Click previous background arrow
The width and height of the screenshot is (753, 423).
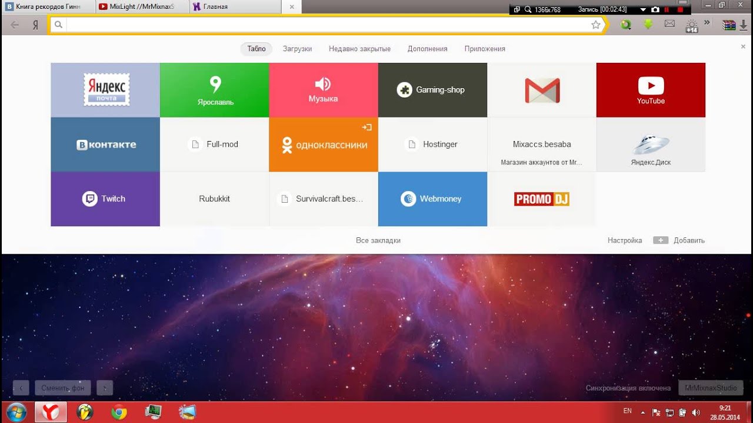coord(21,388)
